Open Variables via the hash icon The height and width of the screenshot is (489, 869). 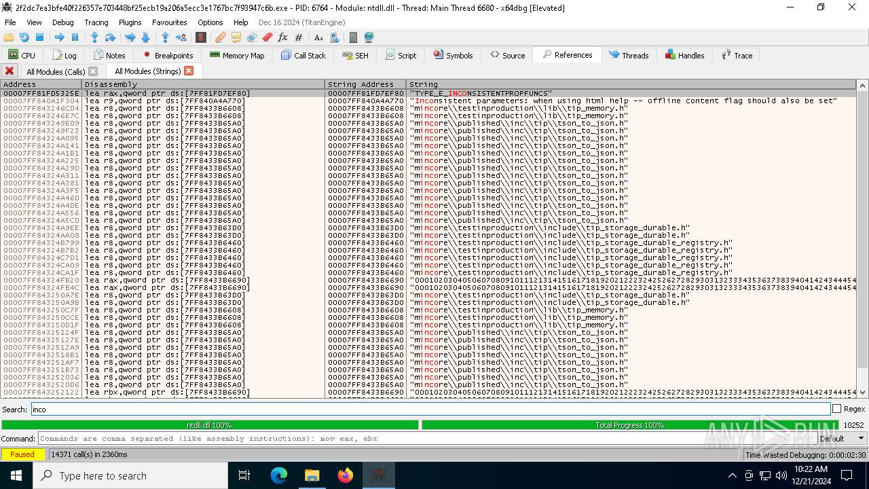[299, 37]
